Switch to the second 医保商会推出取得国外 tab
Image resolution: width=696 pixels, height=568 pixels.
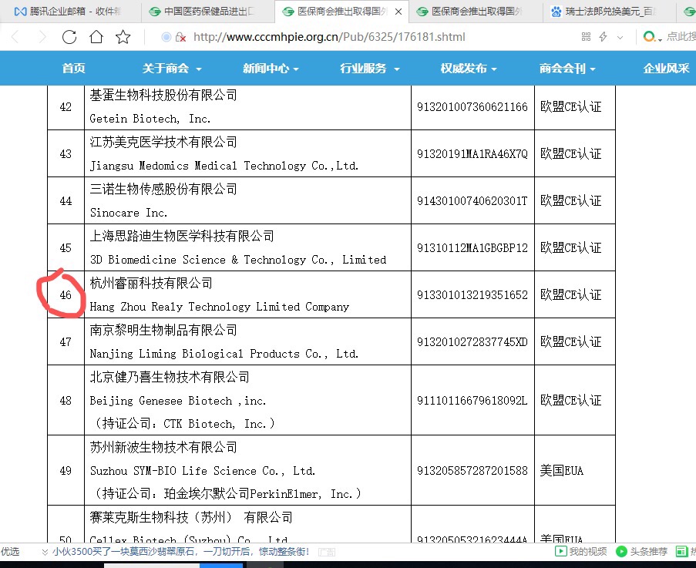coord(476,11)
